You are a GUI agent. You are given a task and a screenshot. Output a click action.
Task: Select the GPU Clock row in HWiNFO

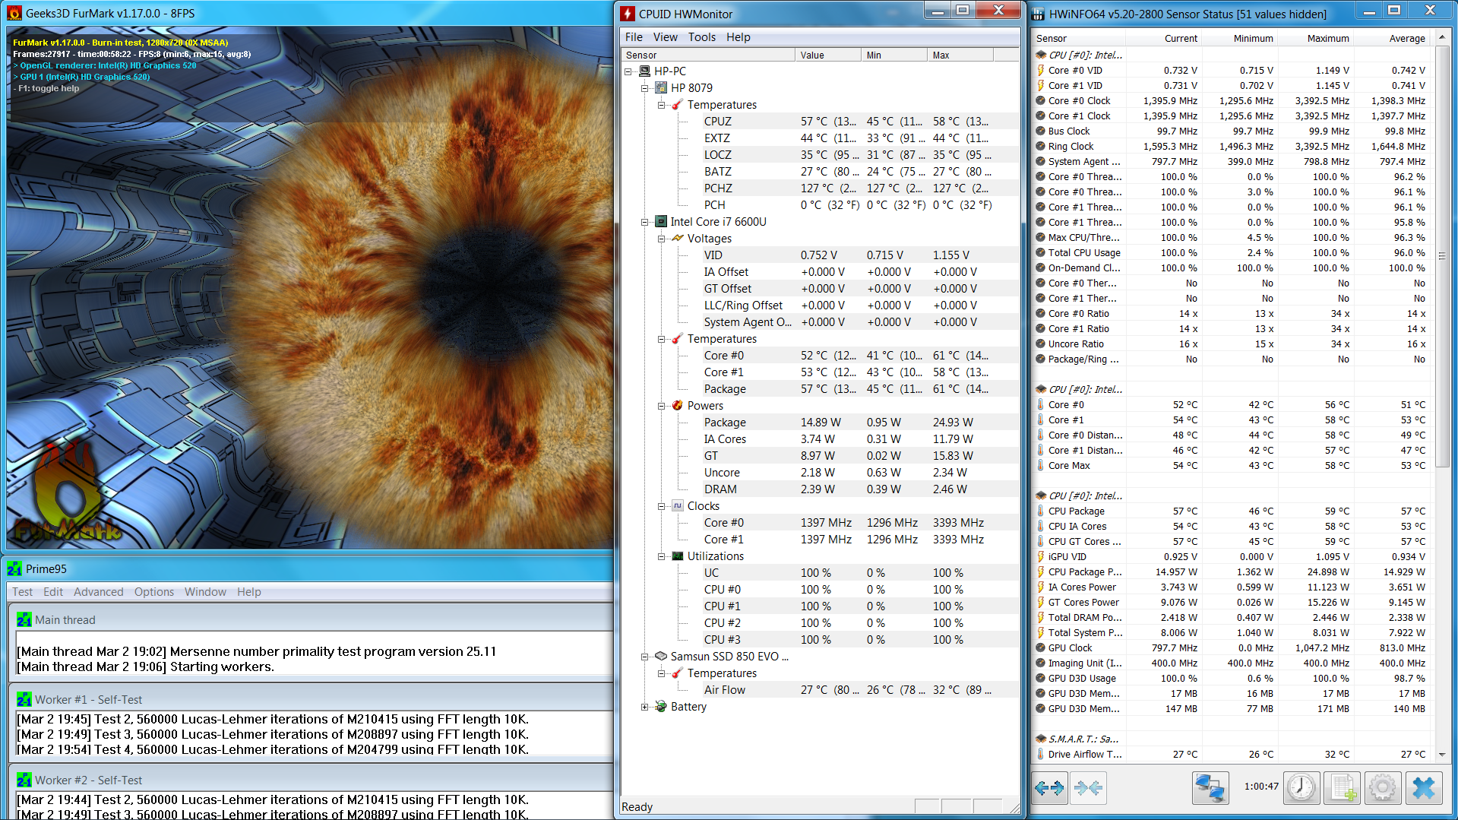1232,647
